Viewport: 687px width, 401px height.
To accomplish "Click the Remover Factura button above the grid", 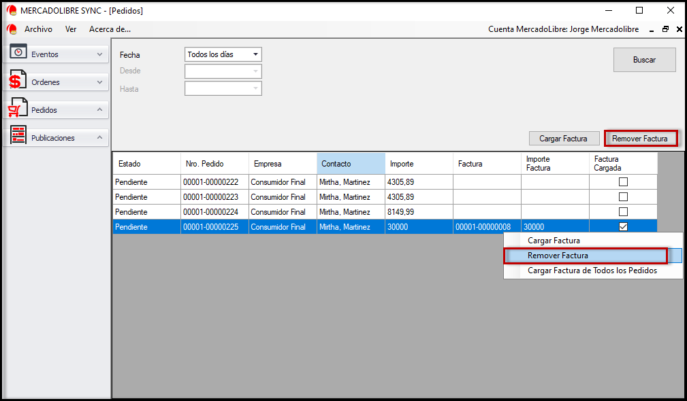I will [x=640, y=139].
